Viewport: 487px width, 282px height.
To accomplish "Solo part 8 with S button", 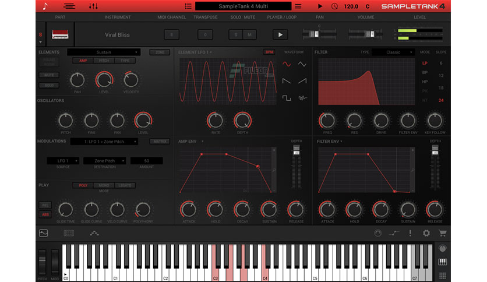I will pyautogui.click(x=236, y=34).
